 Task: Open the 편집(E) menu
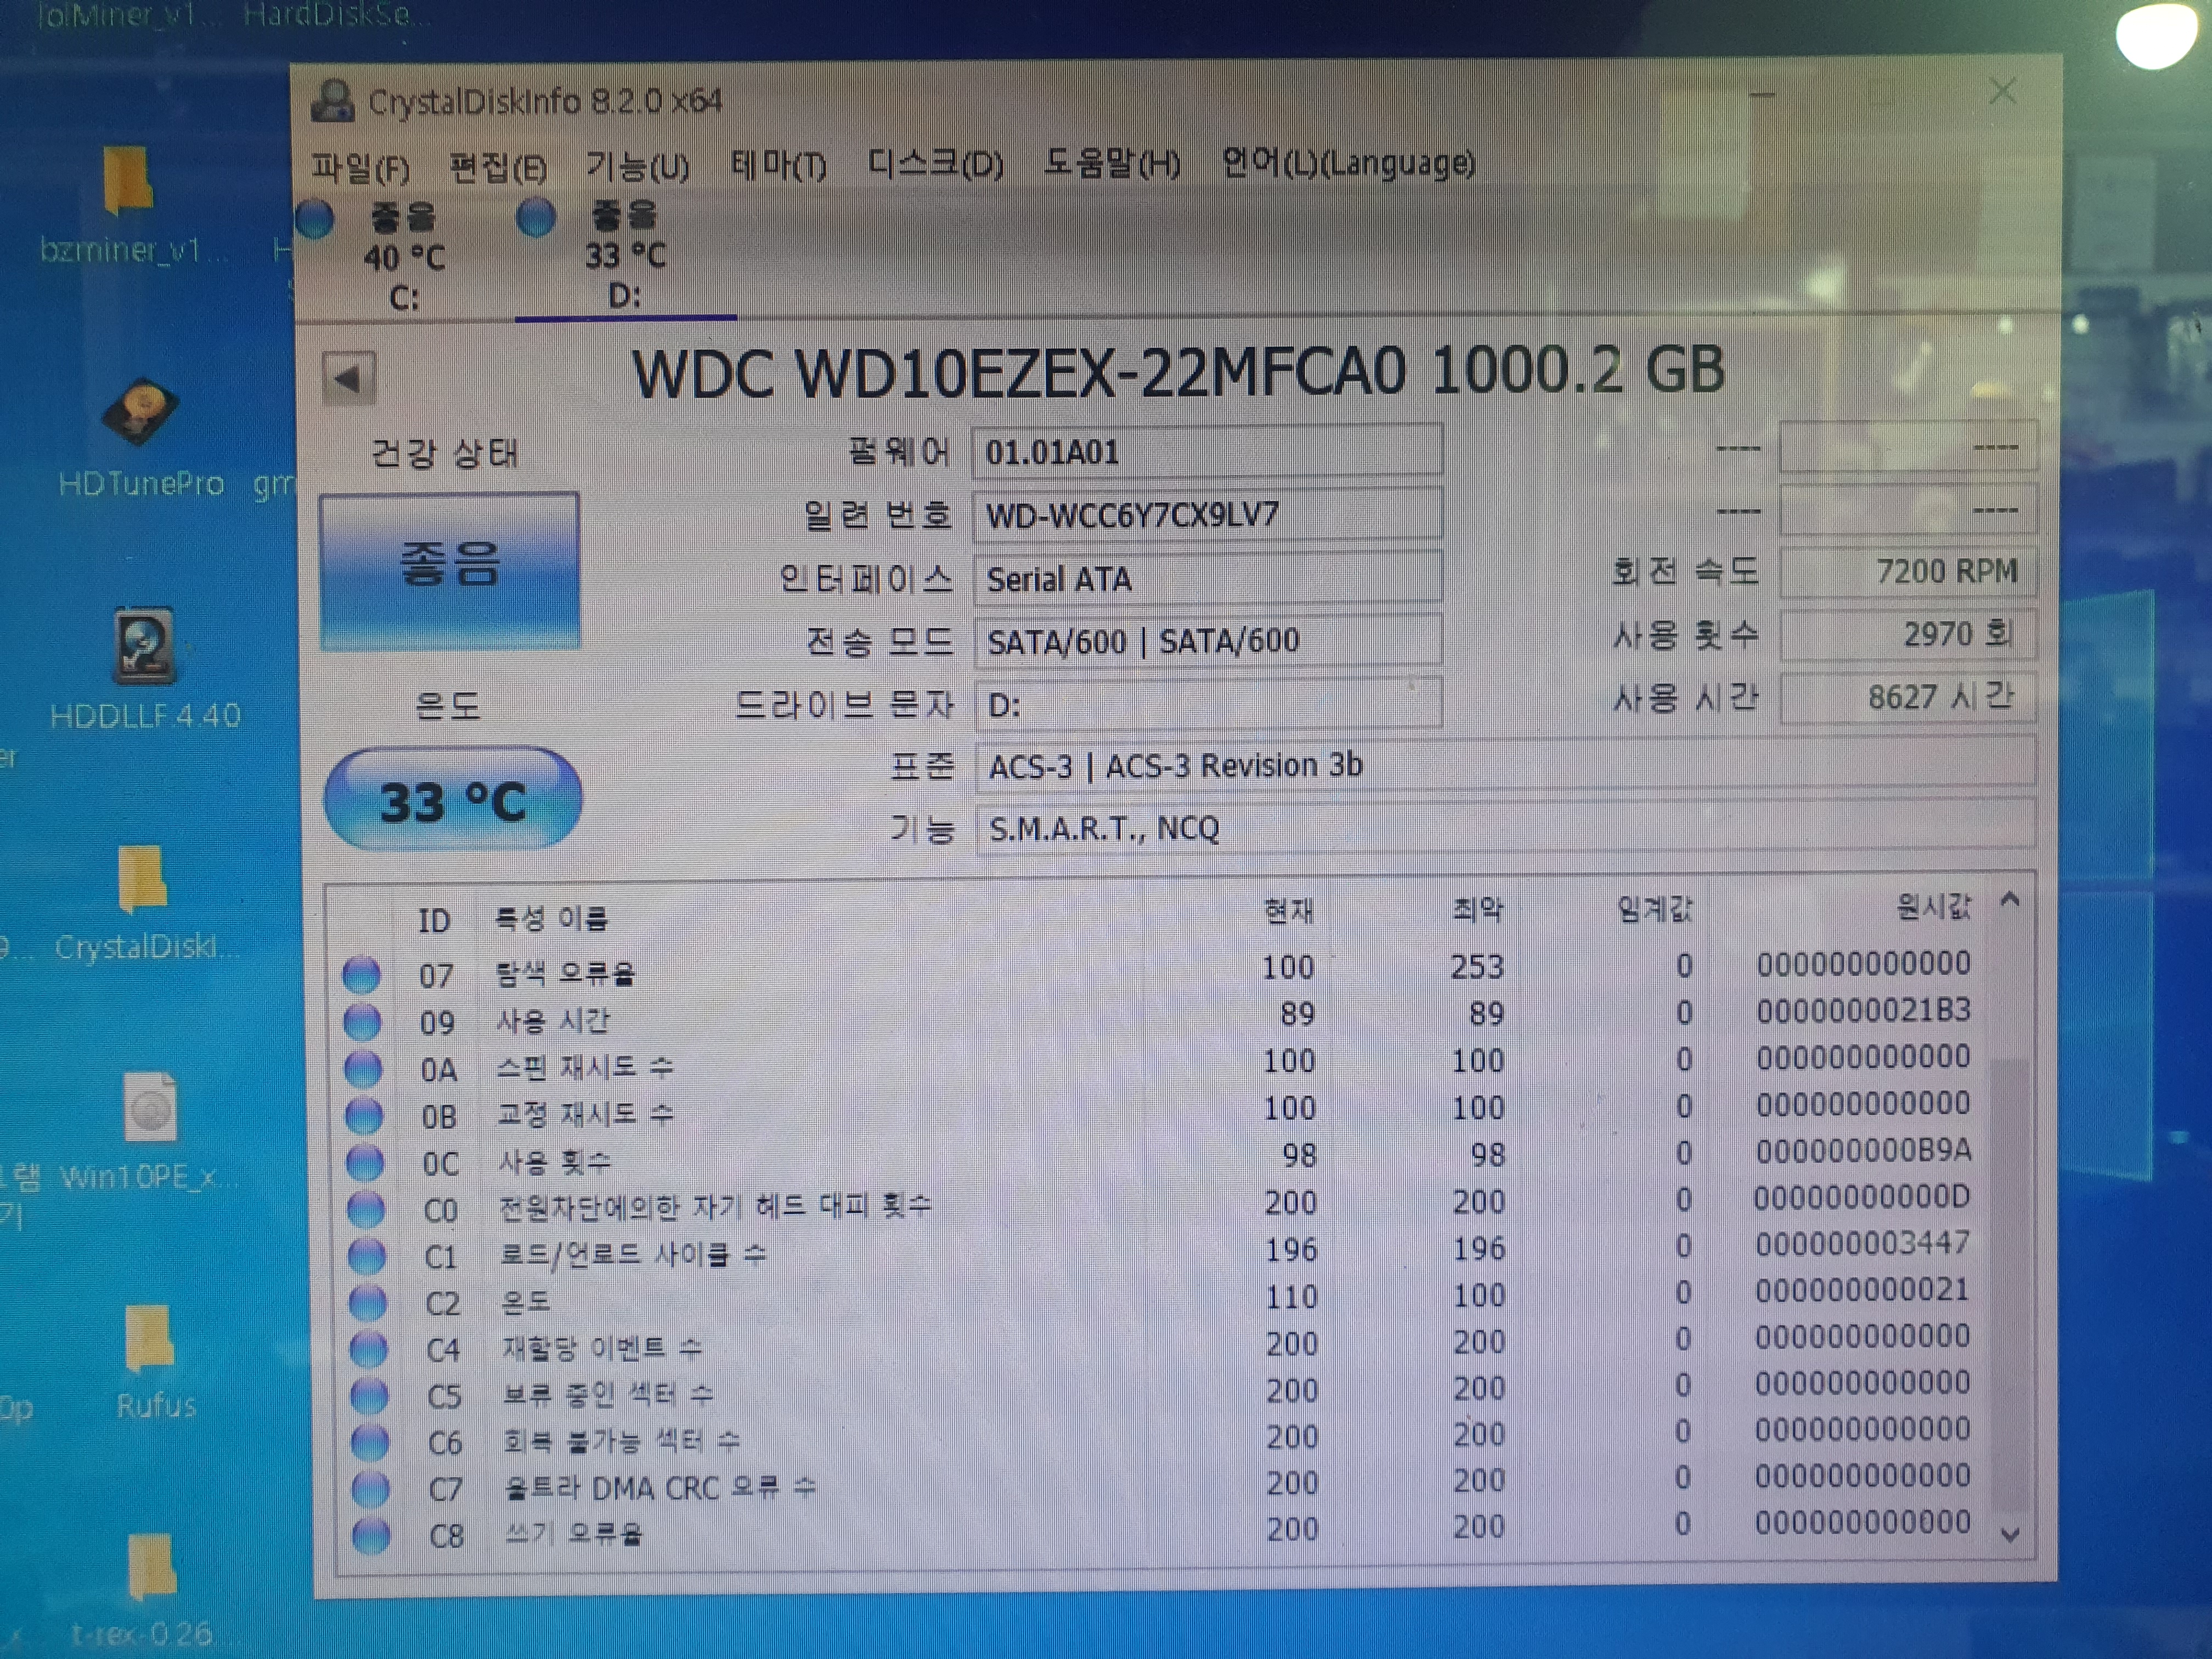pos(498,167)
